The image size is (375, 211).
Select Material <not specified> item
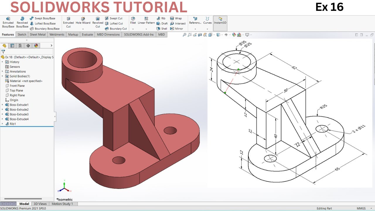(x=24, y=81)
